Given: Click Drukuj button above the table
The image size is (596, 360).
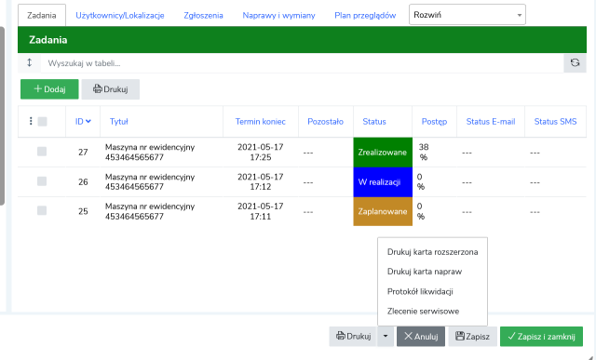Looking at the screenshot, I should pyautogui.click(x=111, y=89).
